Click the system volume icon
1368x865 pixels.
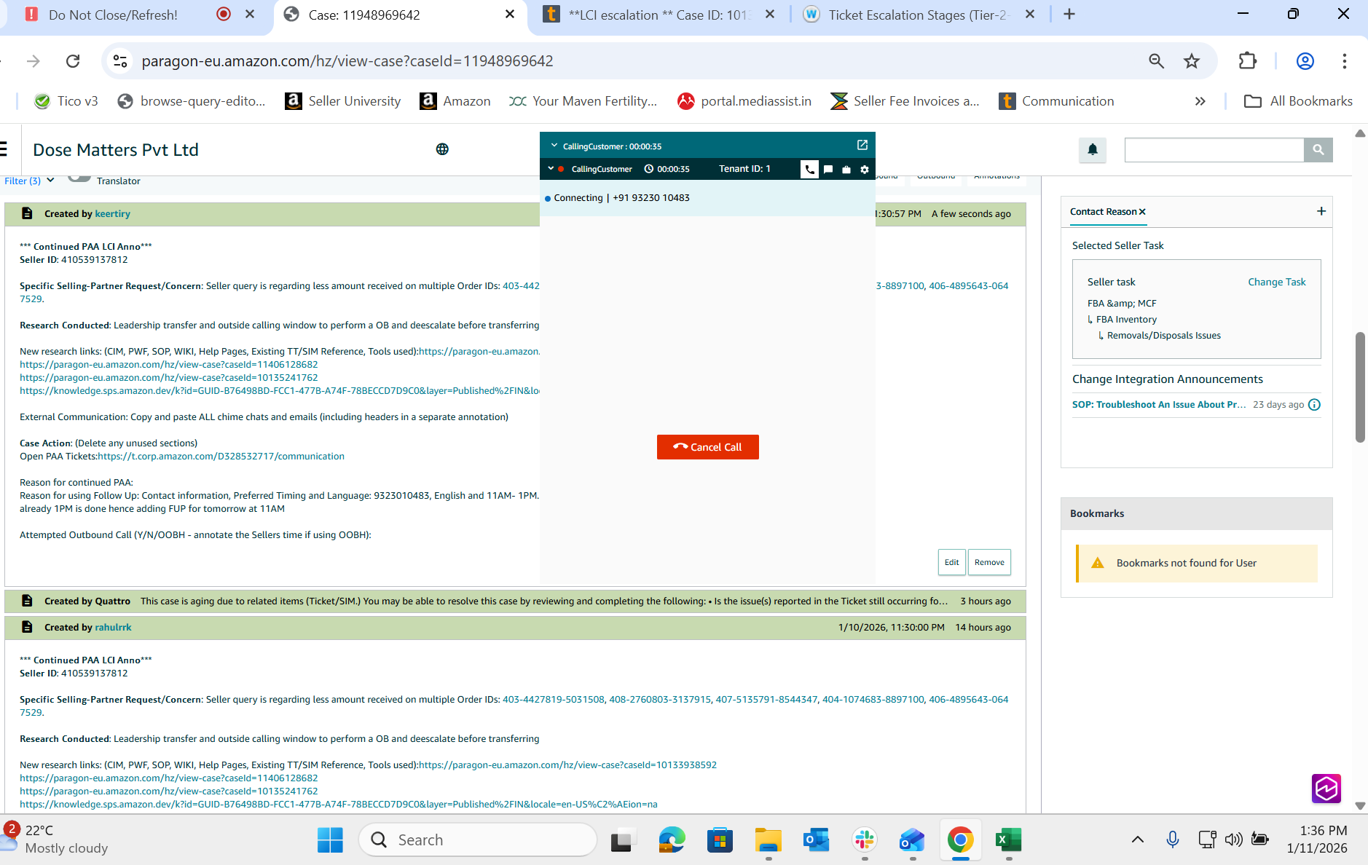(1233, 840)
